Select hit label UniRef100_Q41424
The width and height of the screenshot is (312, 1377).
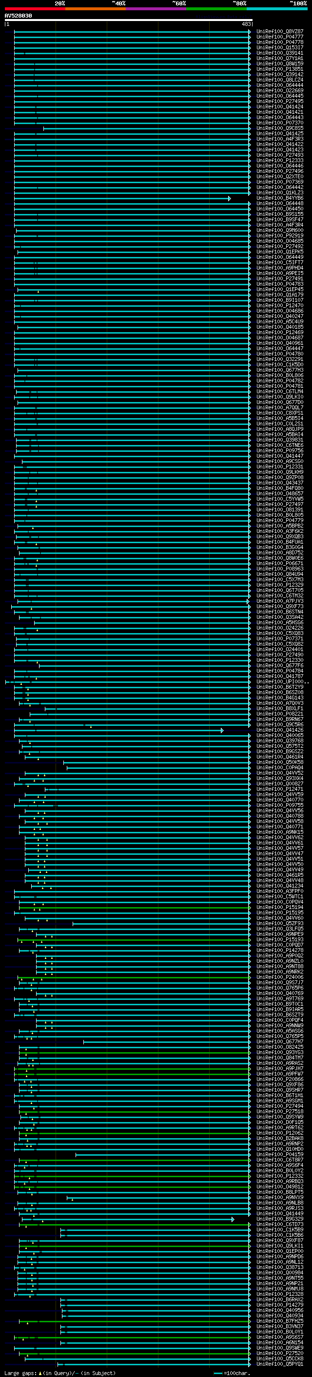pos(279,107)
